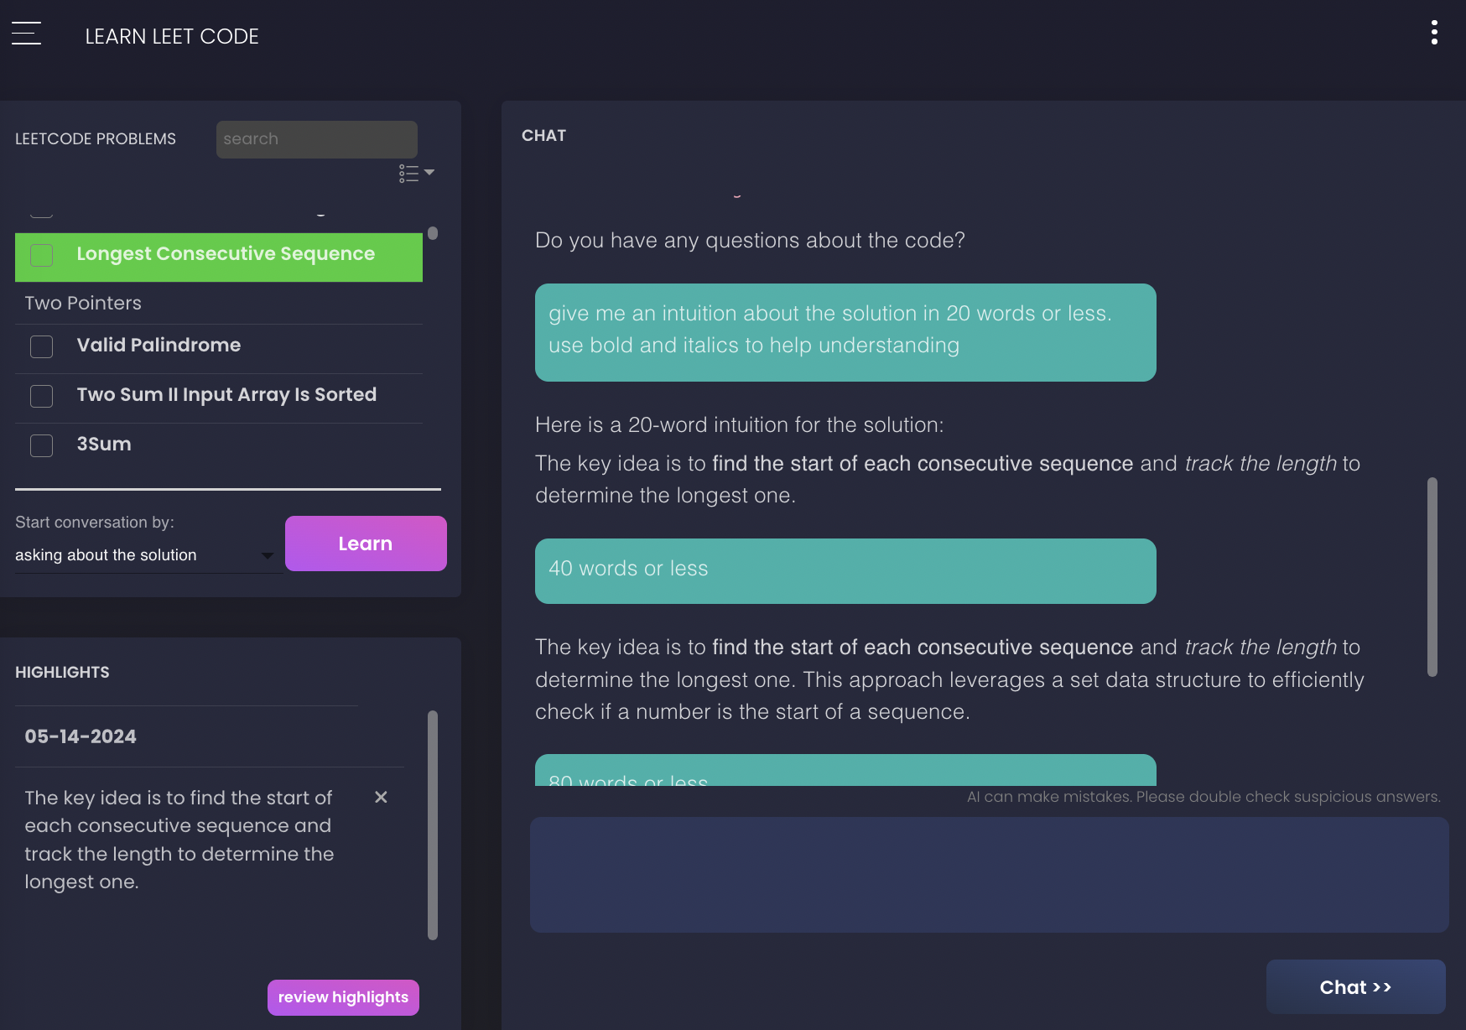Focus the problem search field
1466x1030 pixels.
tap(316, 139)
